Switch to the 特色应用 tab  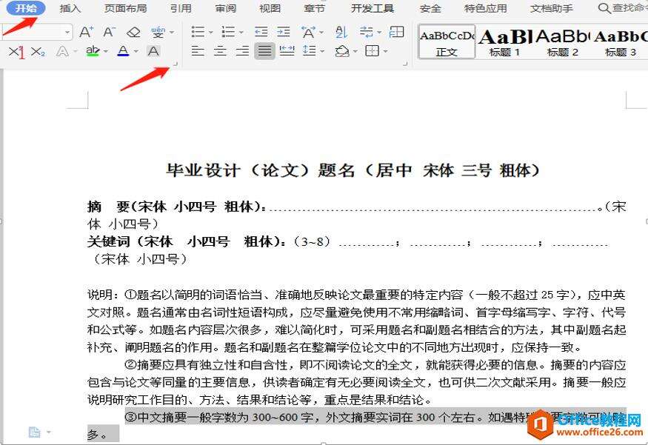pos(486,8)
